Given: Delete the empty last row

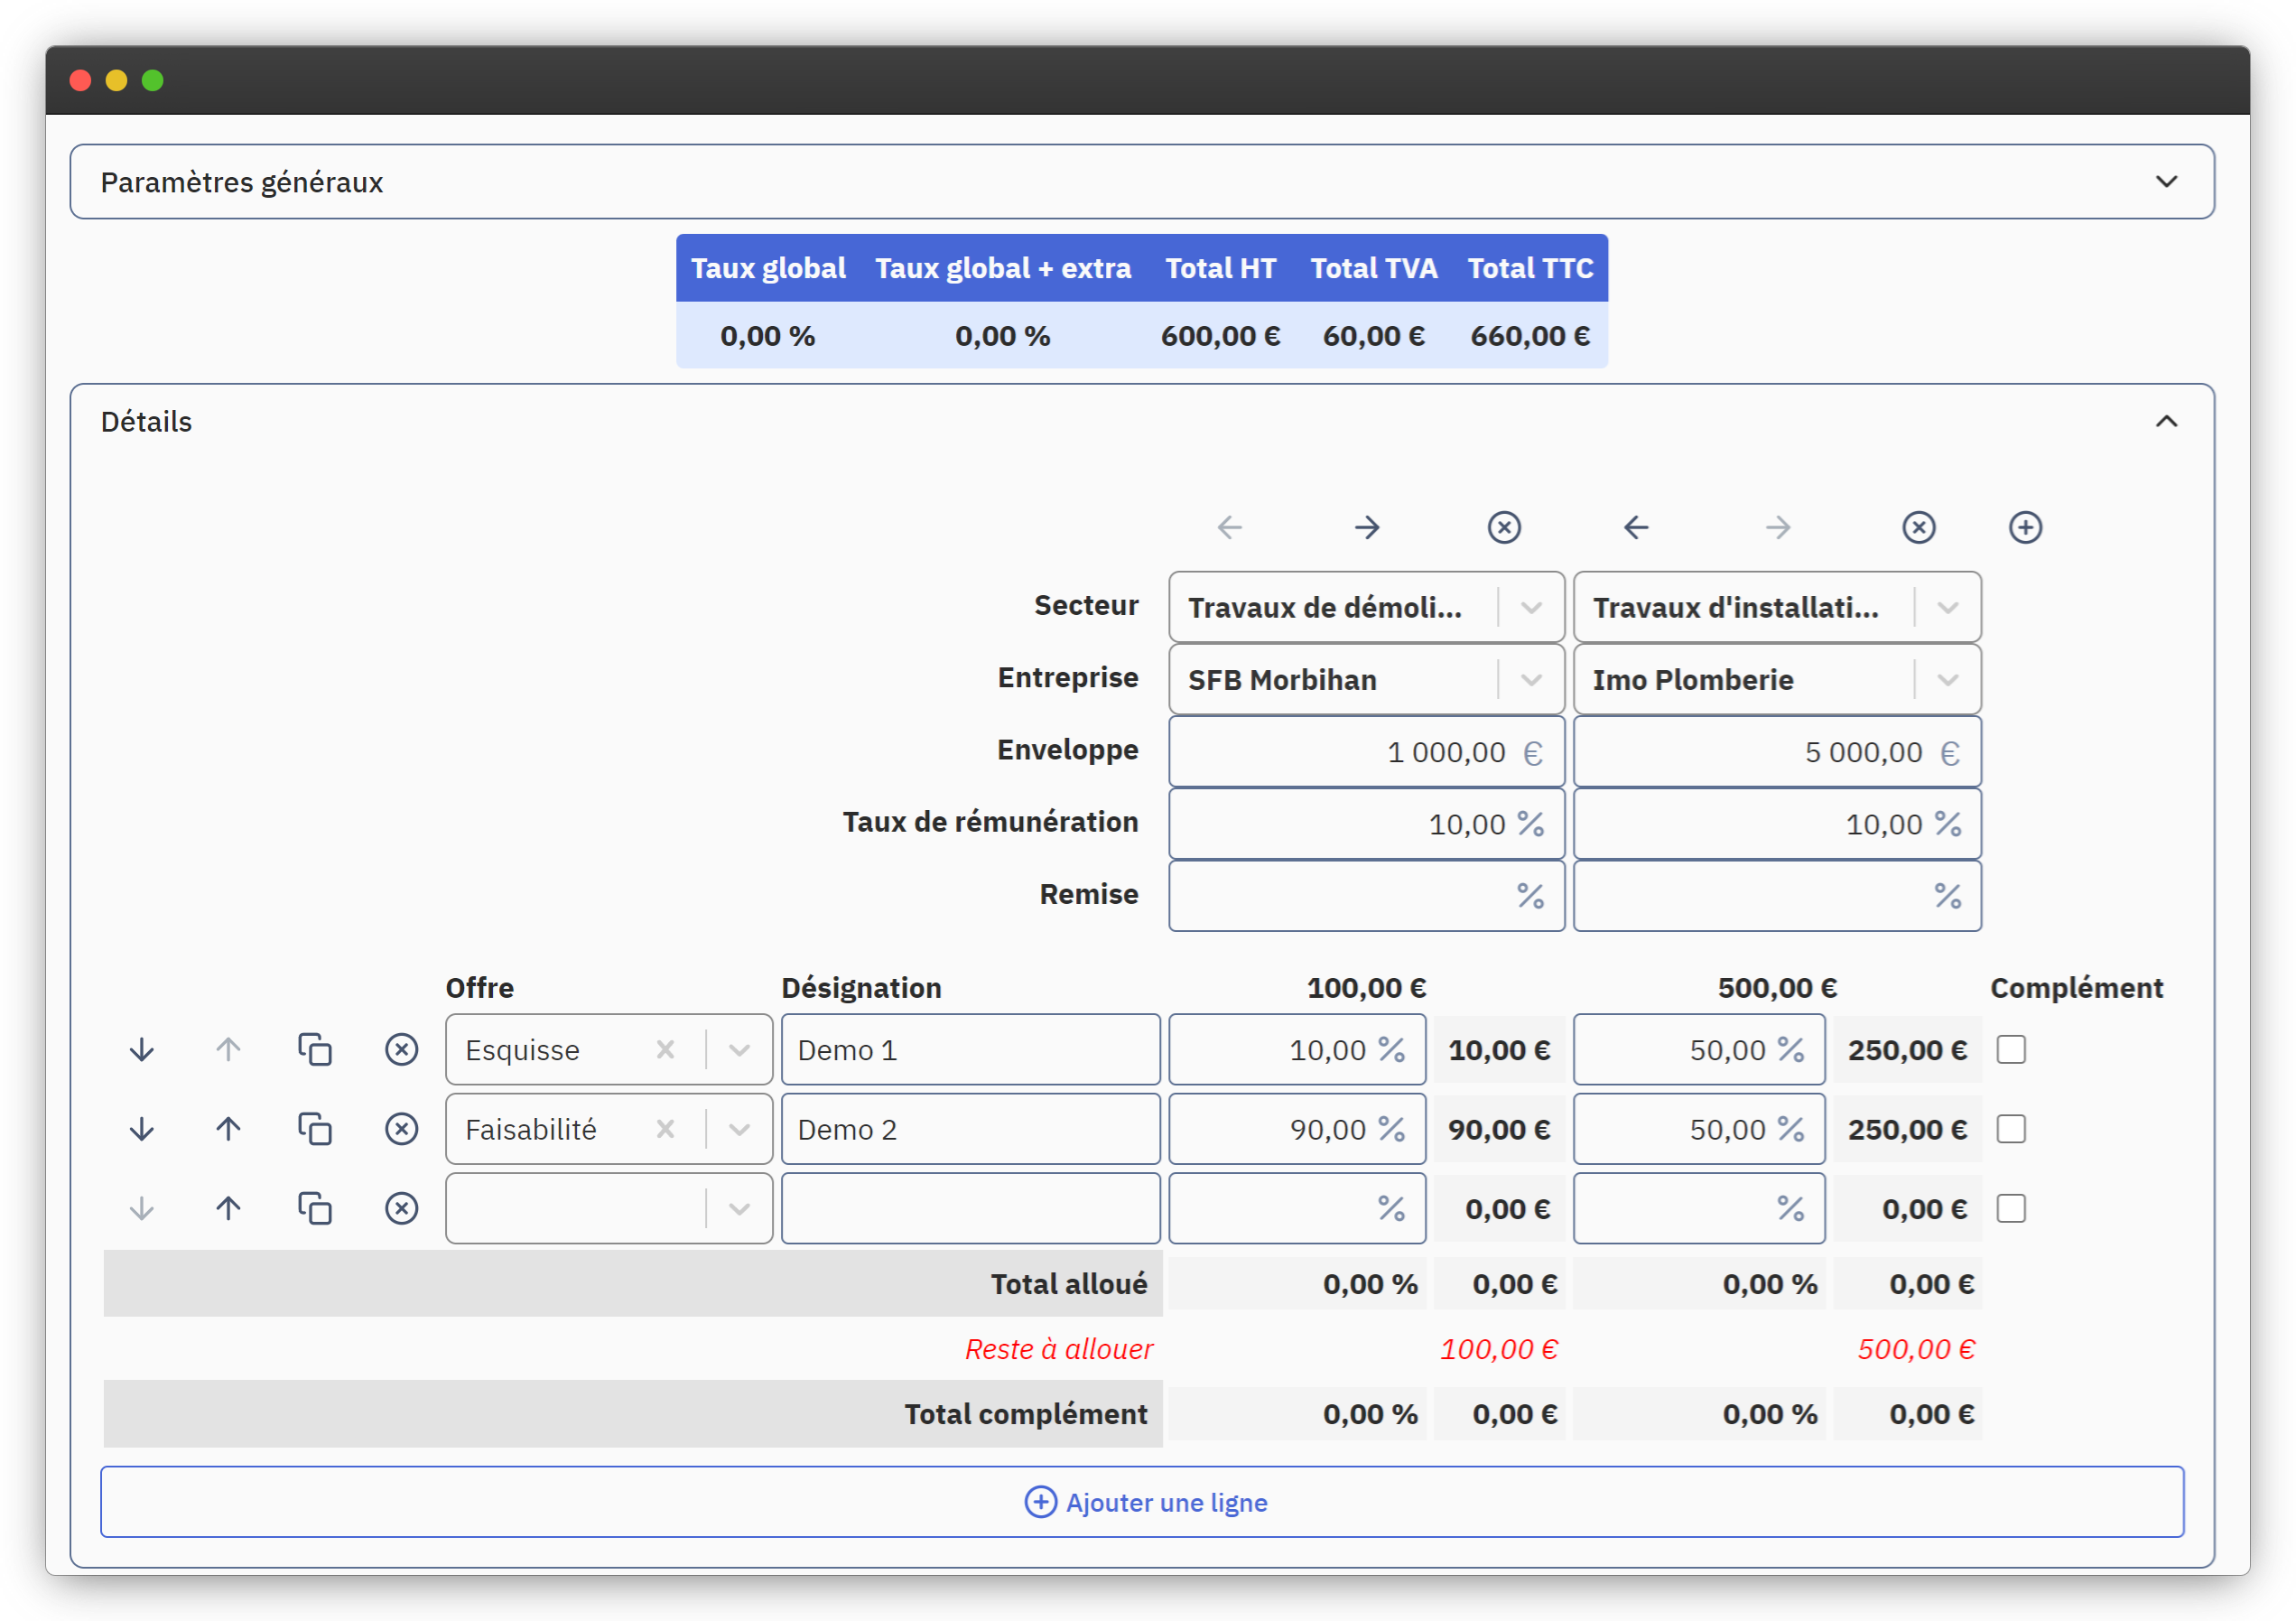Looking at the screenshot, I should point(401,1208).
